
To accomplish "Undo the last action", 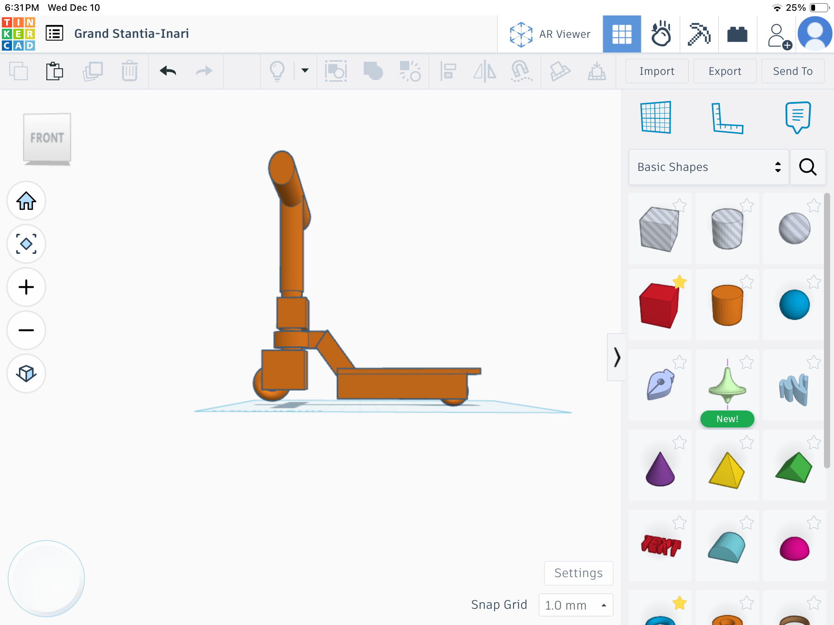I will (168, 71).
